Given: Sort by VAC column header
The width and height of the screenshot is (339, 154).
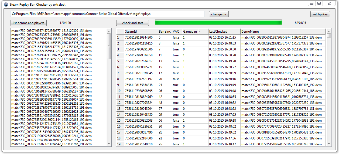Looking at the screenshot, I should click(x=177, y=32).
